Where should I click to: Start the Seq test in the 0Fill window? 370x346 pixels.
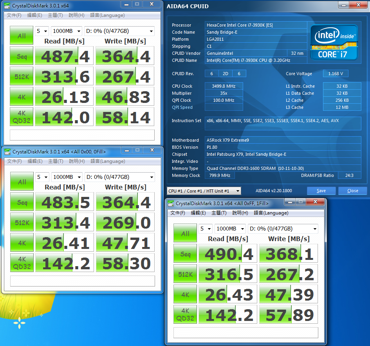22,202
